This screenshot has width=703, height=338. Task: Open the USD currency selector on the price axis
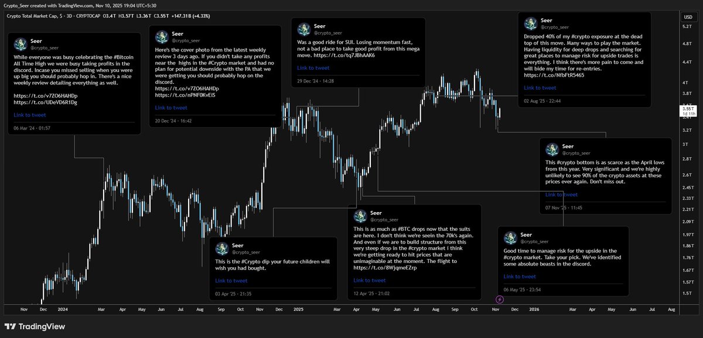click(688, 17)
